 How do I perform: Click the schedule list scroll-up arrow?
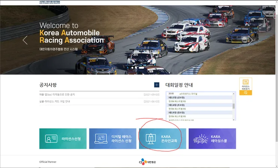(234, 94)
